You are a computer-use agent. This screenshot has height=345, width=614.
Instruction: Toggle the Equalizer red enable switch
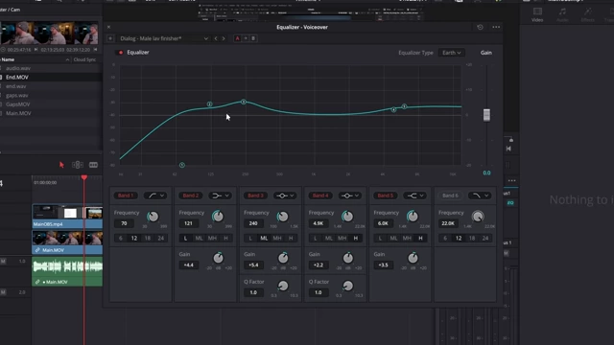pos(121,53)
